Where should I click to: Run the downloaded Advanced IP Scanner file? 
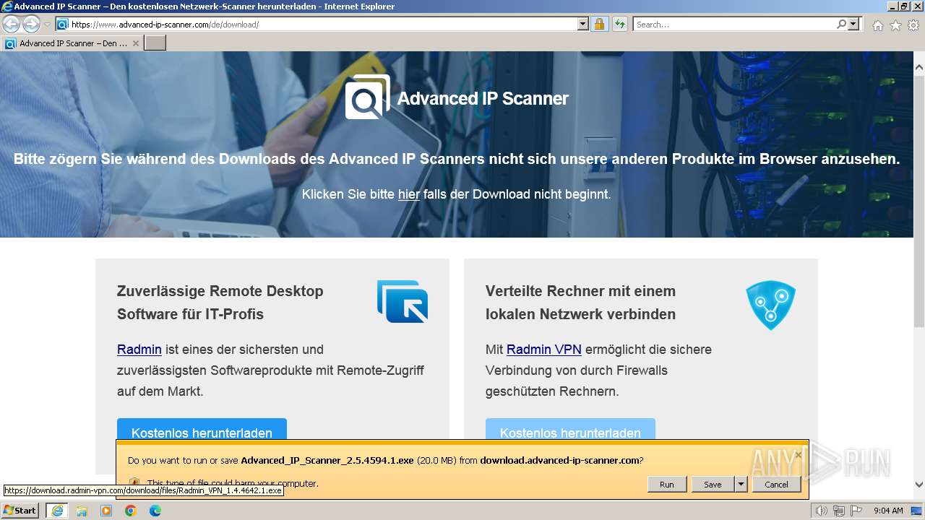[667, 485]
